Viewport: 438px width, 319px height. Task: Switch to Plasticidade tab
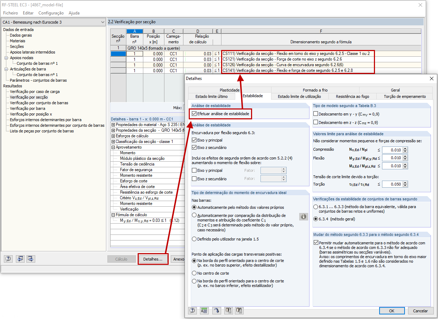coord(230,90)
